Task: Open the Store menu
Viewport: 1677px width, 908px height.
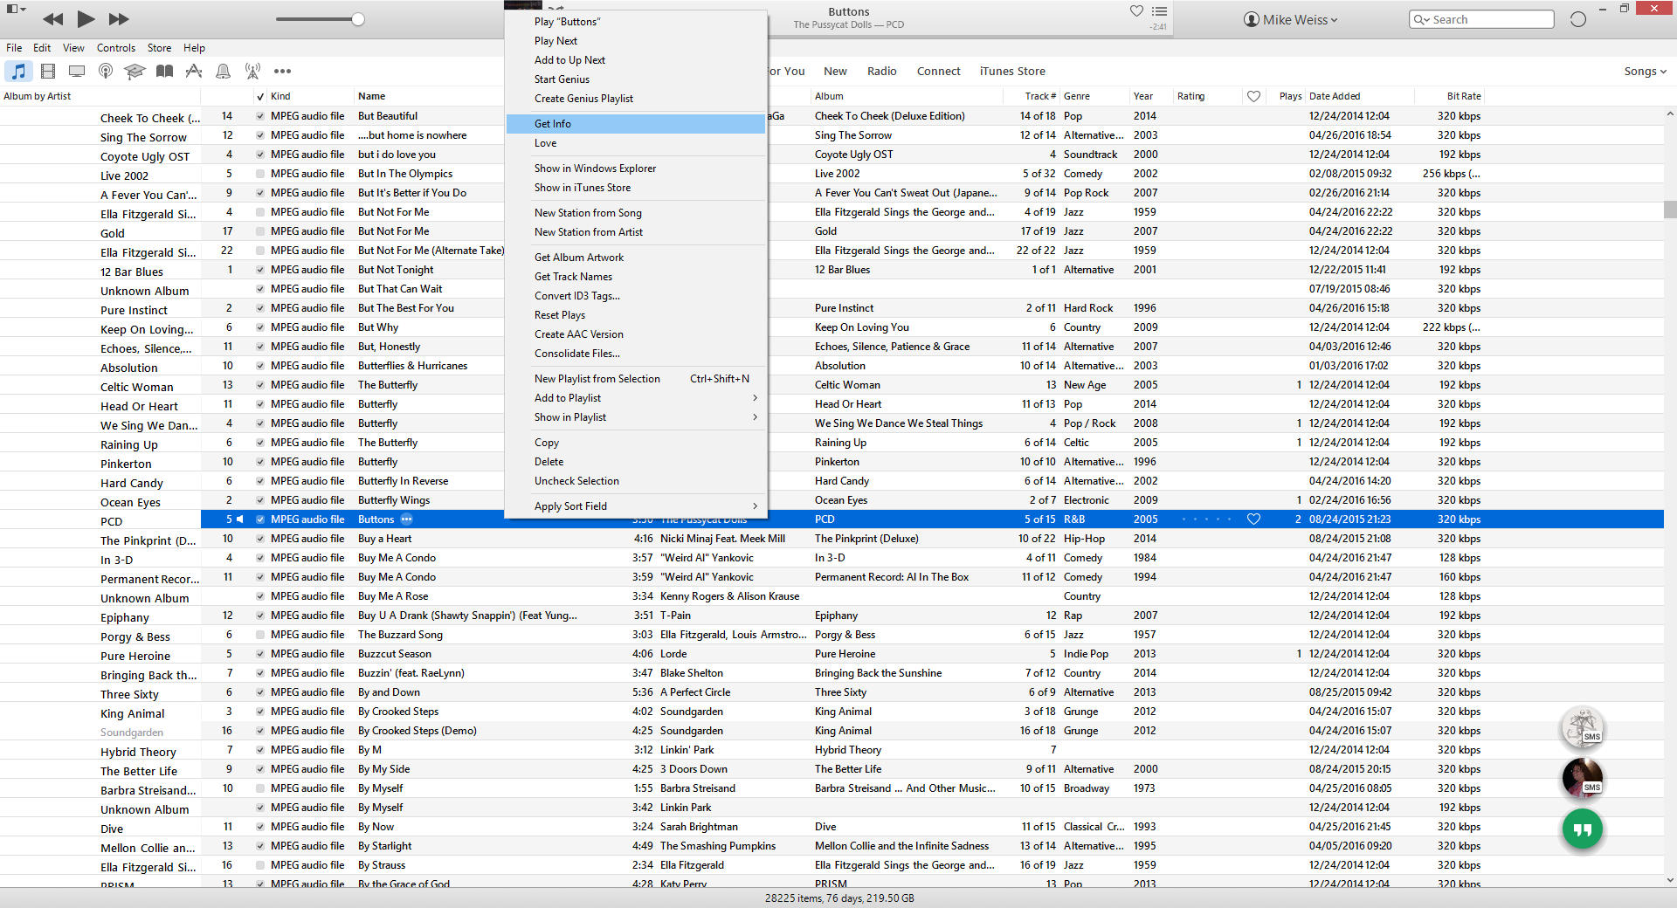Action: pos(159,48)
